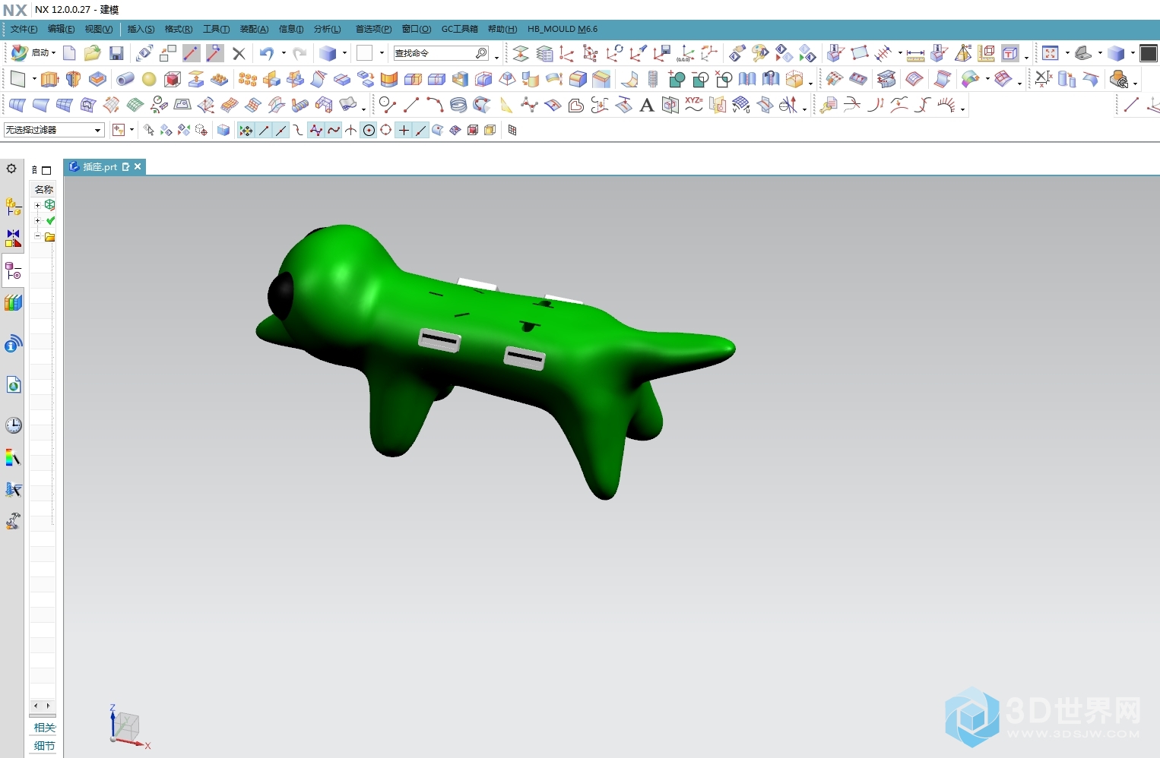The width and height of the screenshot is (1160, 758).
Task: Open the 插入(S) menu
Action: point(141,29)
